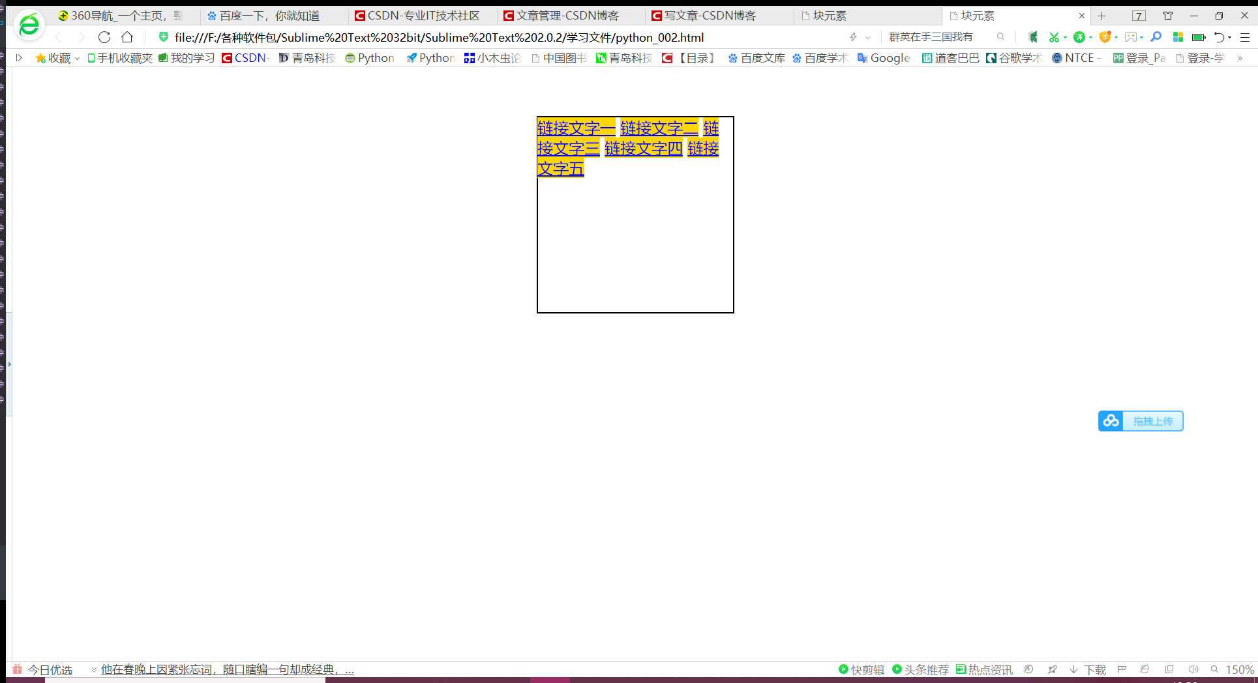Image resolution: width=1258 pixels, height=683 pixels.
Task: Toggle the boss-key hide window icon
Action: 1032,38
